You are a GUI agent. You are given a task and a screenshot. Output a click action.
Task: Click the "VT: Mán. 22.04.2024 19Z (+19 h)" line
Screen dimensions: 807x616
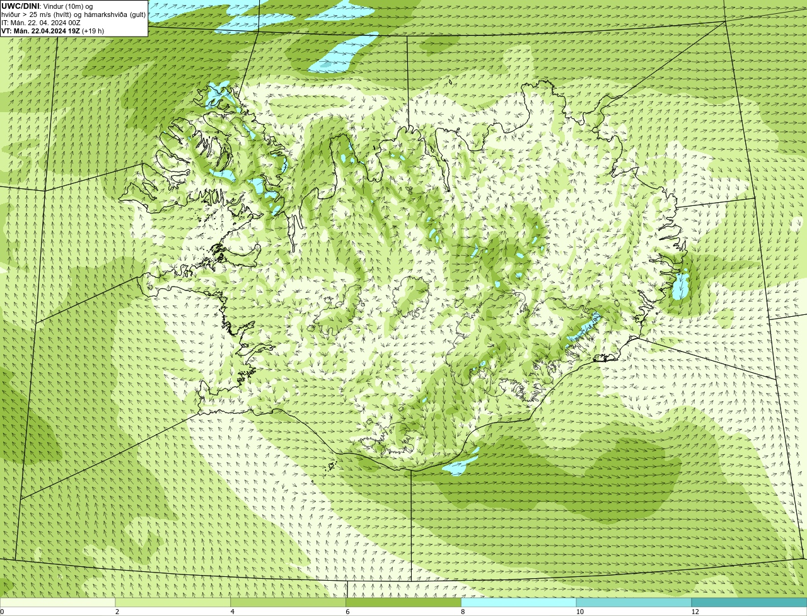[x=52, y=31]
